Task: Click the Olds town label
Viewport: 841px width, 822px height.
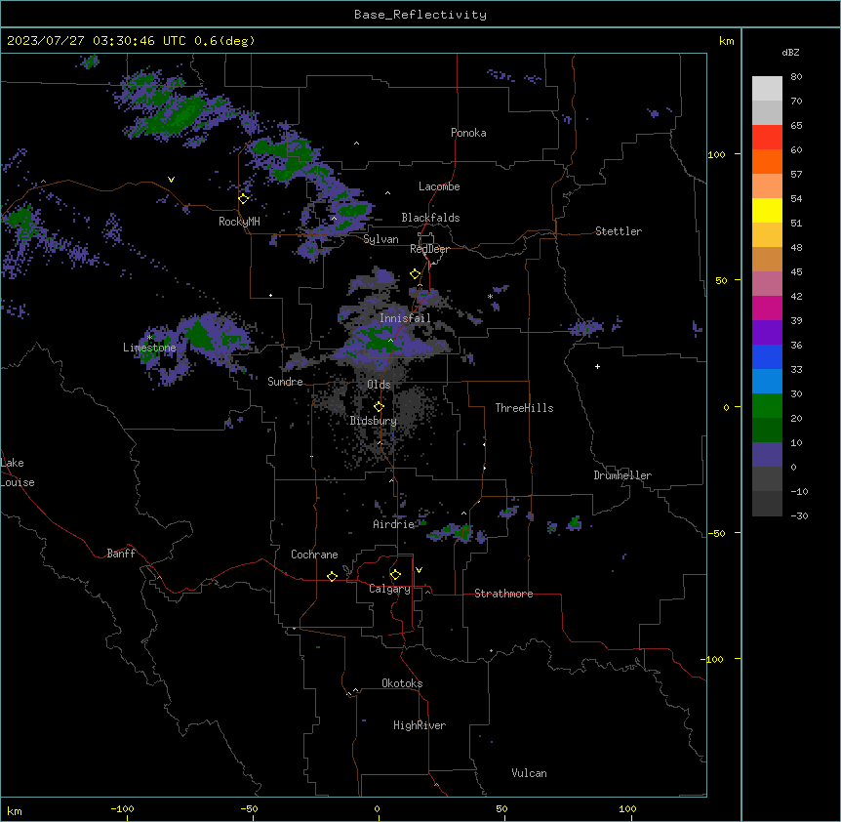Action: [x=379, y=385]
